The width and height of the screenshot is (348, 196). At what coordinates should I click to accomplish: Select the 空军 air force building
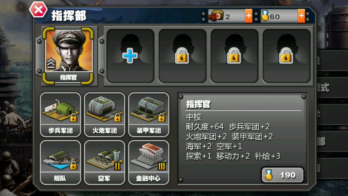(104, 162)
